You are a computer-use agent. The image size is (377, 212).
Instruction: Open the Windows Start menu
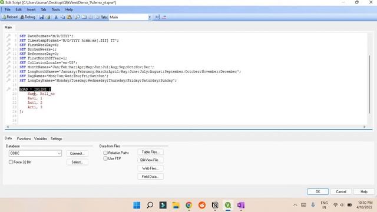137,205
